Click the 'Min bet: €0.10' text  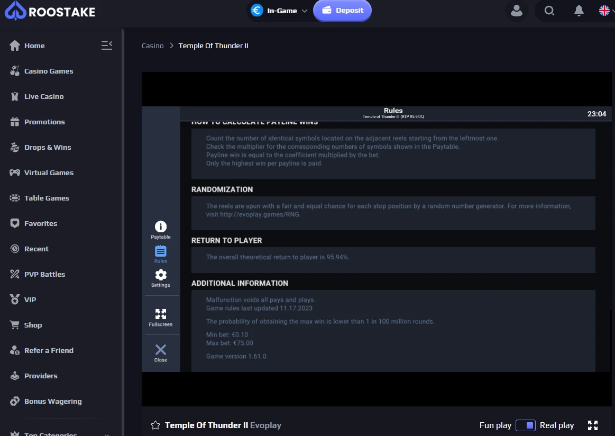point(227,335)
